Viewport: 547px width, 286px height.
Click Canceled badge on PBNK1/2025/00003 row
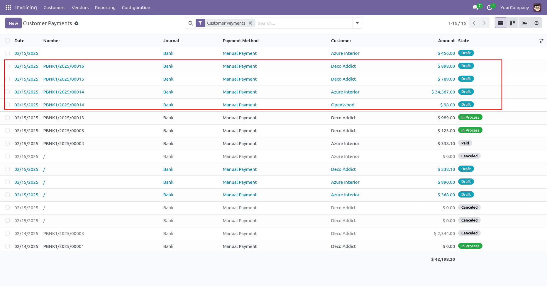[x=469, y=233]
